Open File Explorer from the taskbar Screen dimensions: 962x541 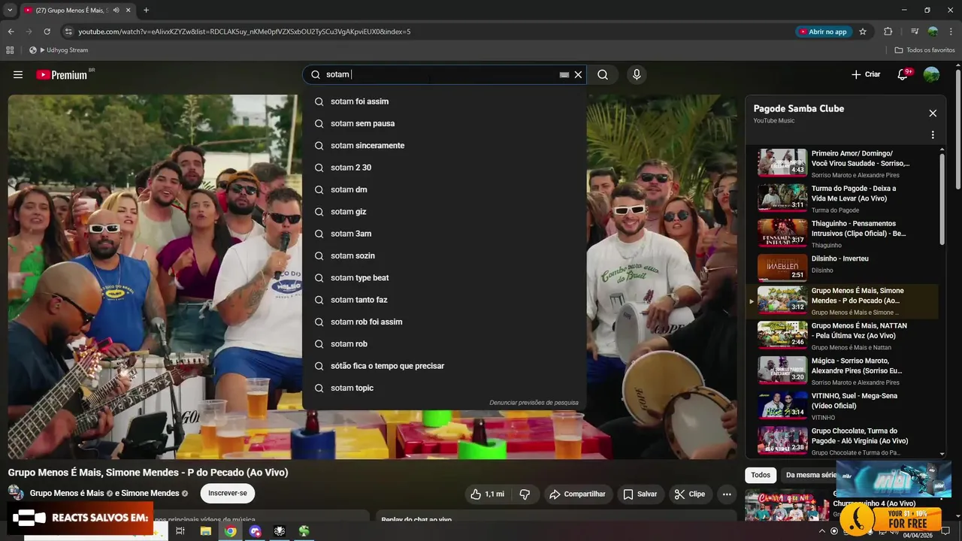point(205,531)
